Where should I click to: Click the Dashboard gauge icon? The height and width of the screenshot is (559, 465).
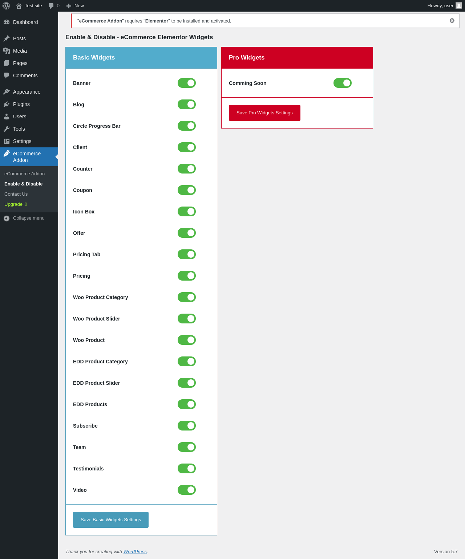(7, 22)
